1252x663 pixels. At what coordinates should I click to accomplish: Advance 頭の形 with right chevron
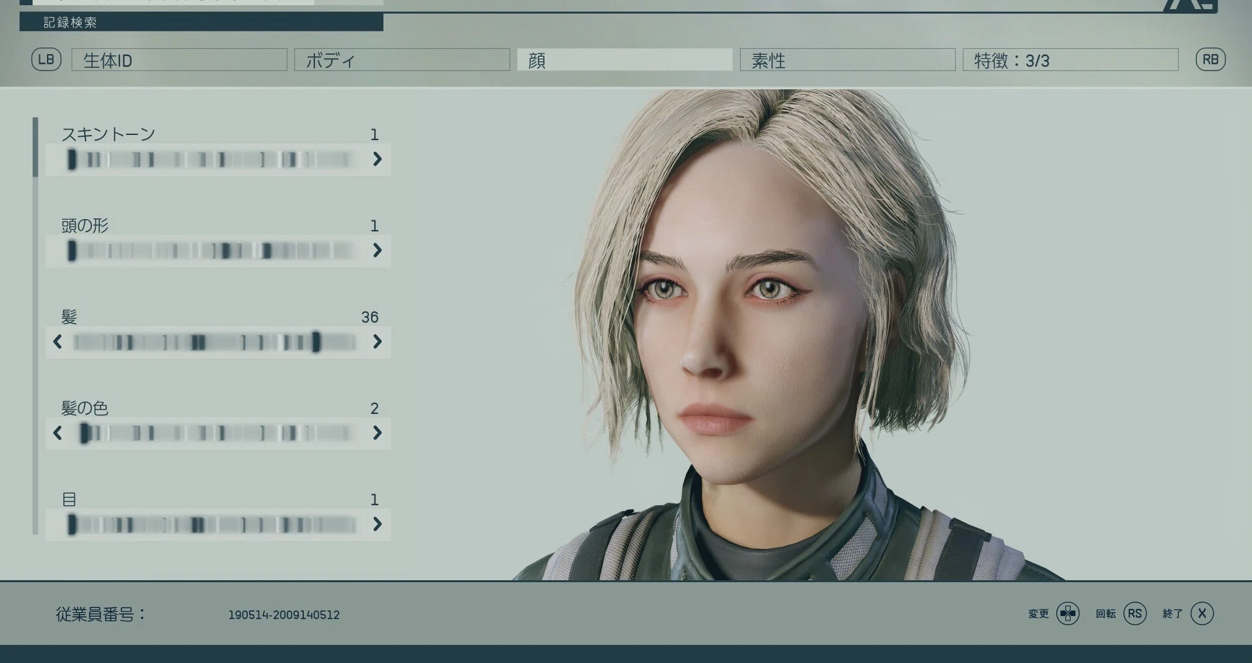click(x=377, y=250)
